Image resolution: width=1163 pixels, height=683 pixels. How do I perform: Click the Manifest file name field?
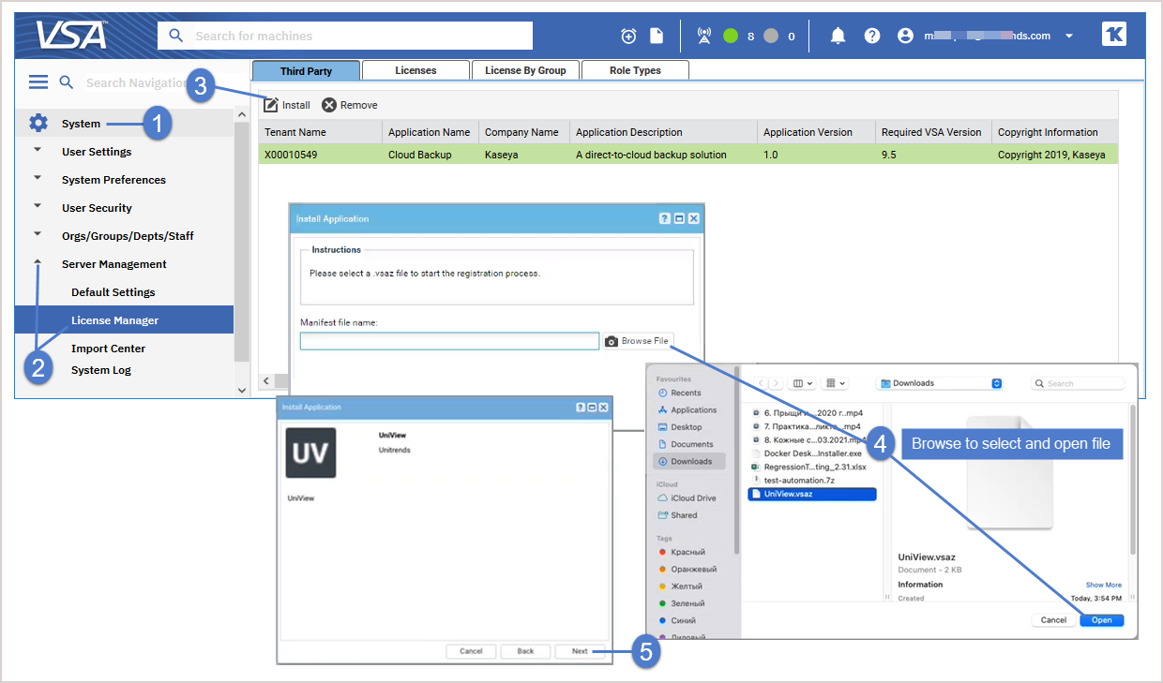[x=449, y=341]
